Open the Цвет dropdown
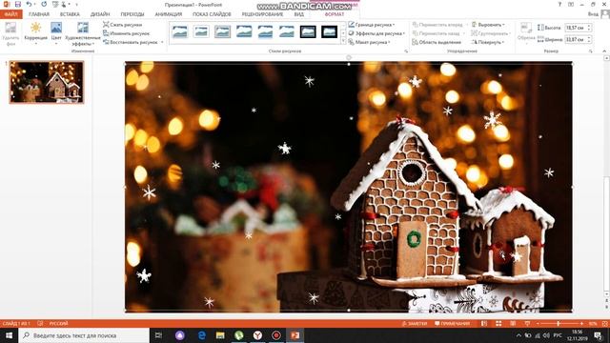This screenshot has height=343, width=610. (x=56, y=33)
